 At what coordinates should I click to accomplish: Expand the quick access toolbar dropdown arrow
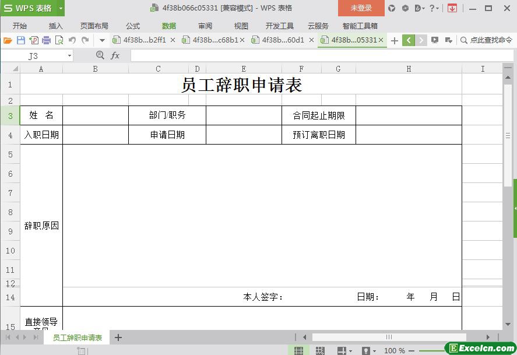(102, 40)
